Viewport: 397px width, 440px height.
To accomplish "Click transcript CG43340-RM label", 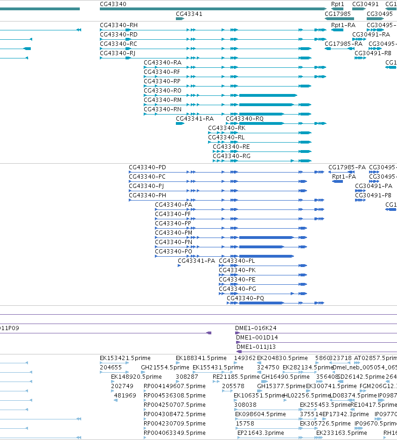I will point(163,100).
